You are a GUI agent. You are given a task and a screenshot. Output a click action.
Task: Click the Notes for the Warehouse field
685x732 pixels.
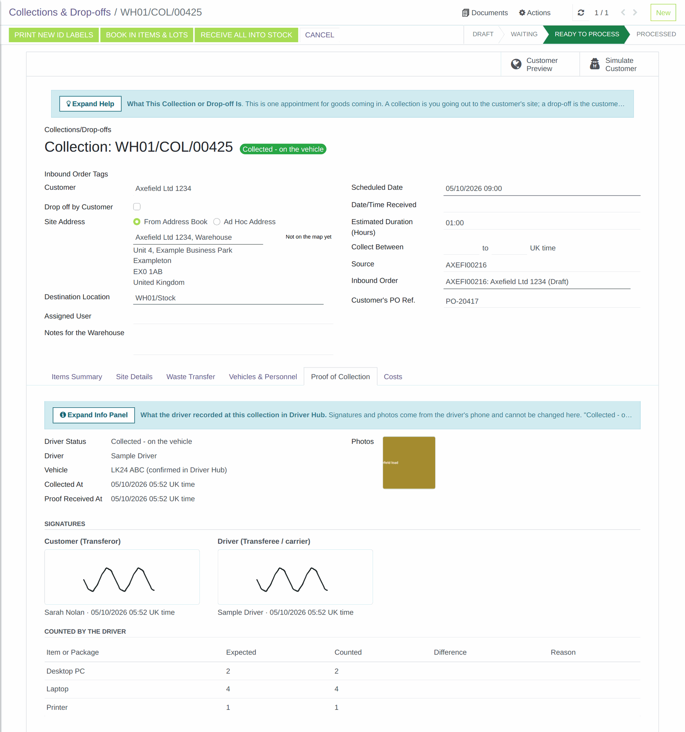233,340
